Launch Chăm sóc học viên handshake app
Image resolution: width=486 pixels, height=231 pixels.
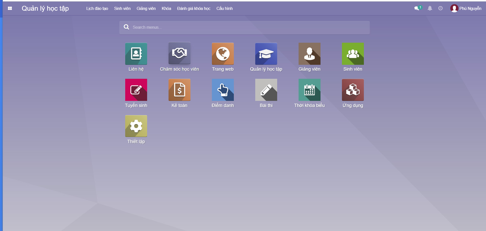pos(179,53)
